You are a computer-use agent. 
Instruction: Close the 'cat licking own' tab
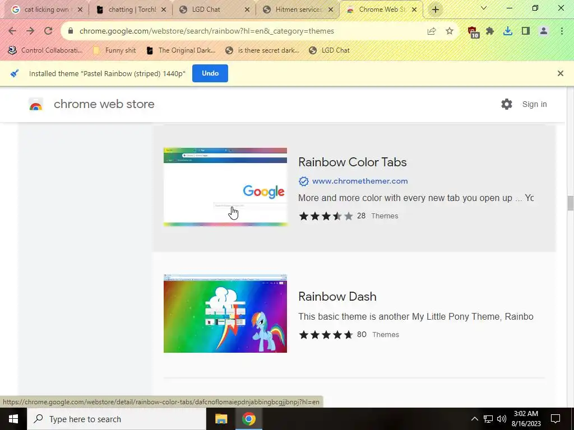(x=80, y=10)
